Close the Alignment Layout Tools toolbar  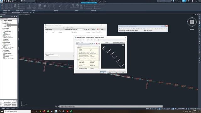[167, 26]
